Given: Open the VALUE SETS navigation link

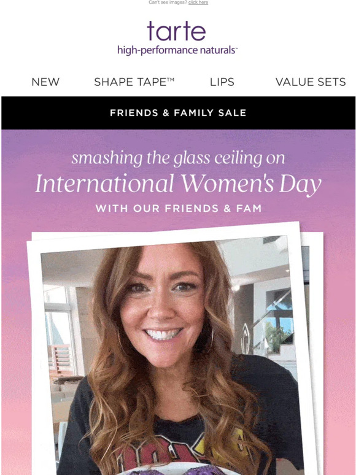Looking at the screenshot, I should 311,82.
